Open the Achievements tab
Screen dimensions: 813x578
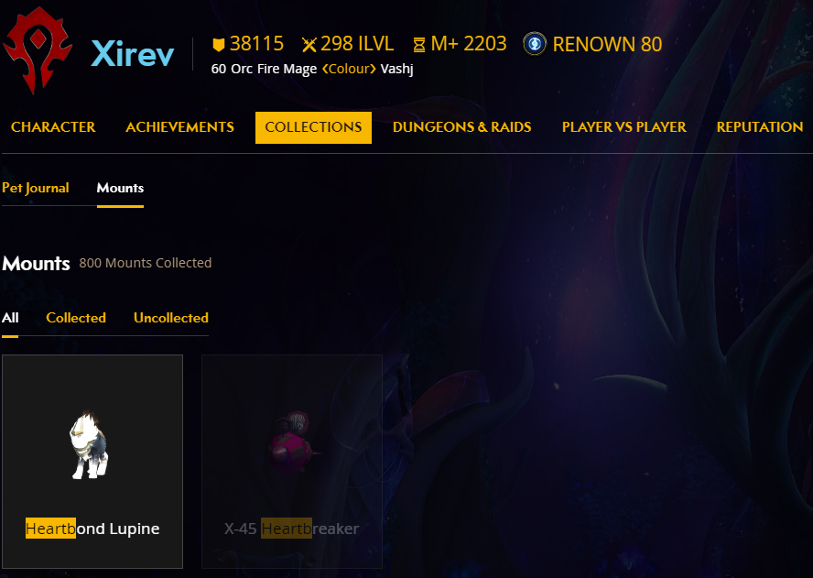tap(179, 127)
